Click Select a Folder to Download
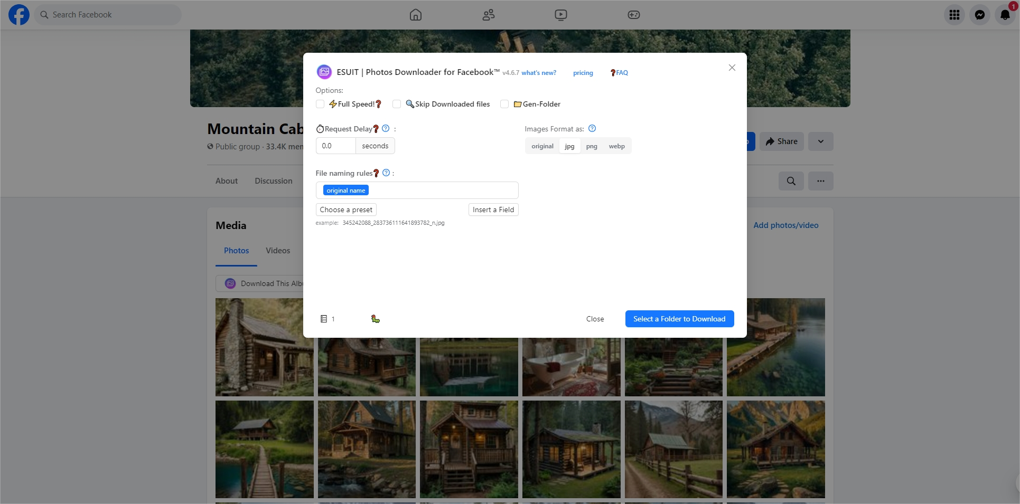Image resolution: width=1020 pixels, height=504 pixels. point(679,319)
